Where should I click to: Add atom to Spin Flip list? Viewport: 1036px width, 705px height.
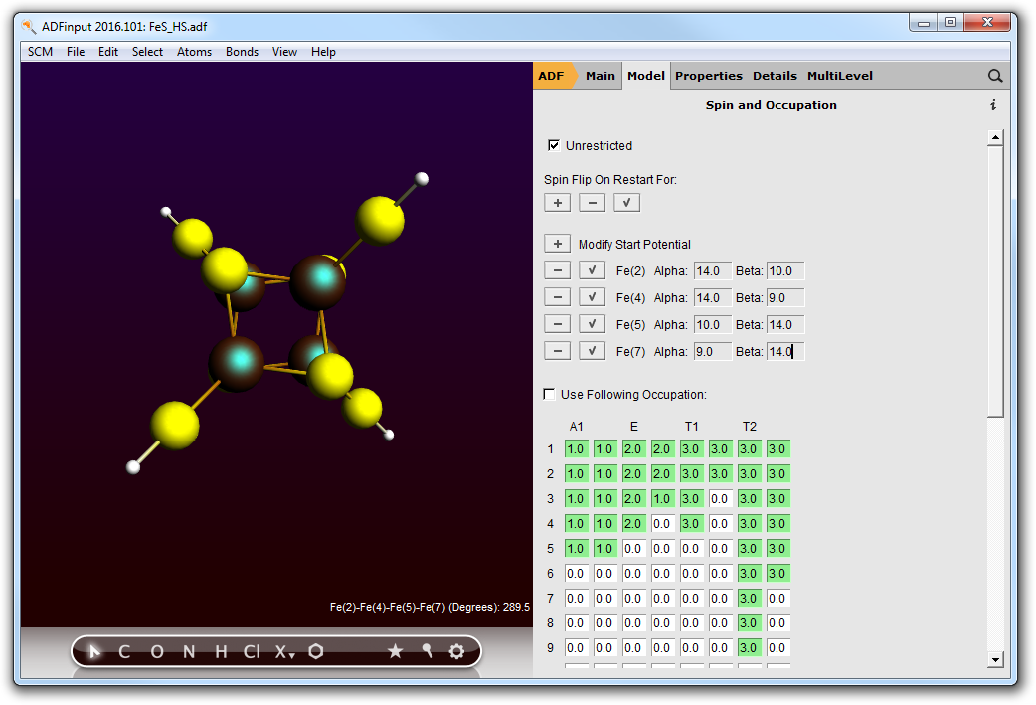[558, 203]
